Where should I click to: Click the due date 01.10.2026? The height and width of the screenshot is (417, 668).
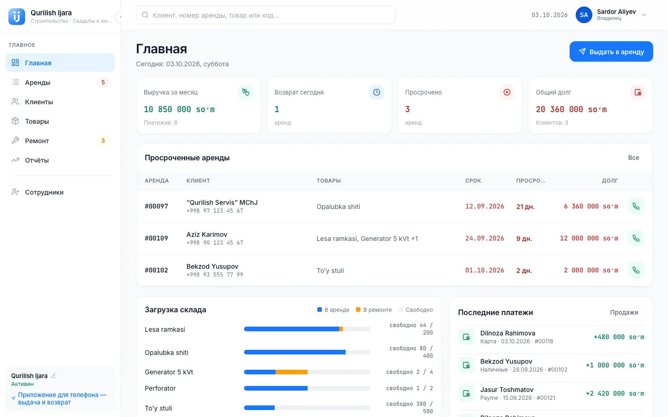[x=485, y=270]
